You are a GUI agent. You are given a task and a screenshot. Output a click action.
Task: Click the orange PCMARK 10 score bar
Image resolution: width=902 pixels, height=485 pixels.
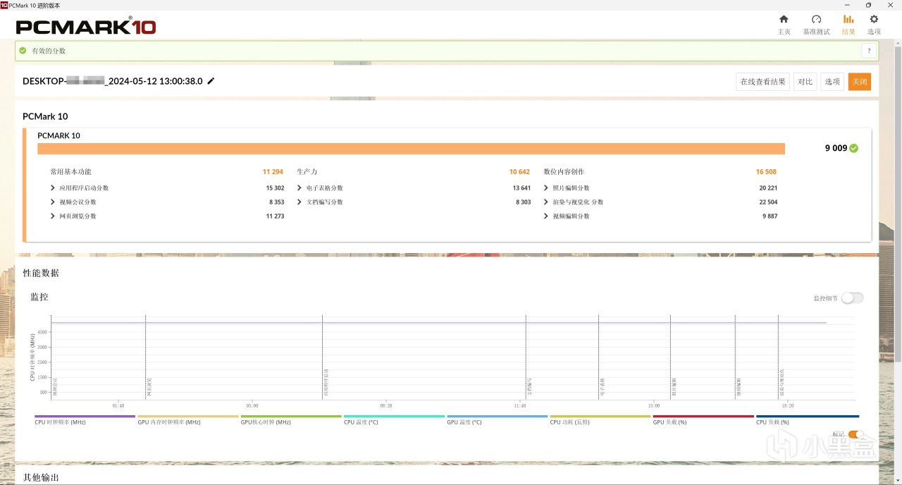tap(411, 149)
